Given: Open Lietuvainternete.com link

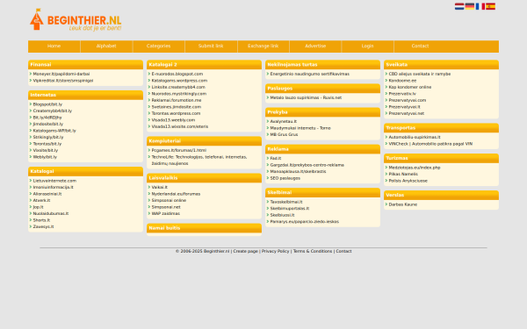Looking at the screenshot, I should (54, 181).
